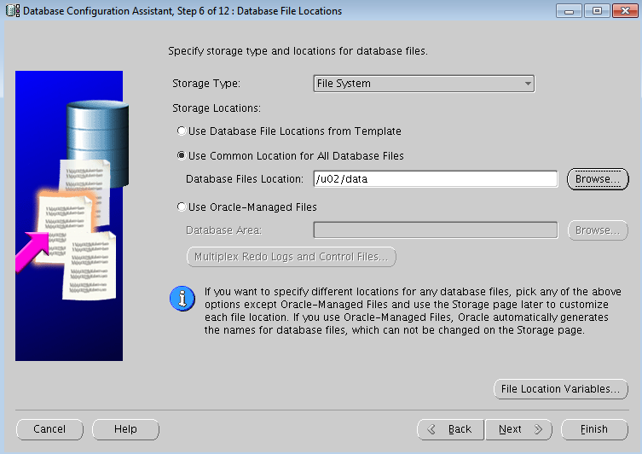
Task: Click Browse next to Database Area
Action: pyautogui.click(x=598, y=230)
